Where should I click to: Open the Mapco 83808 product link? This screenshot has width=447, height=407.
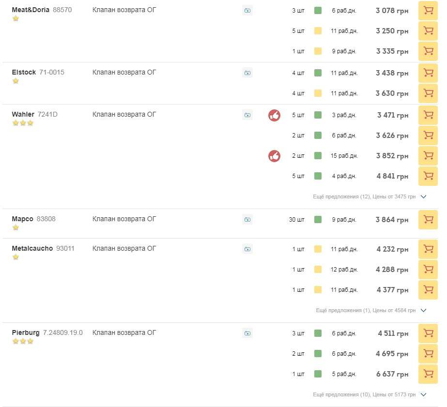click(x=33, y=219)
